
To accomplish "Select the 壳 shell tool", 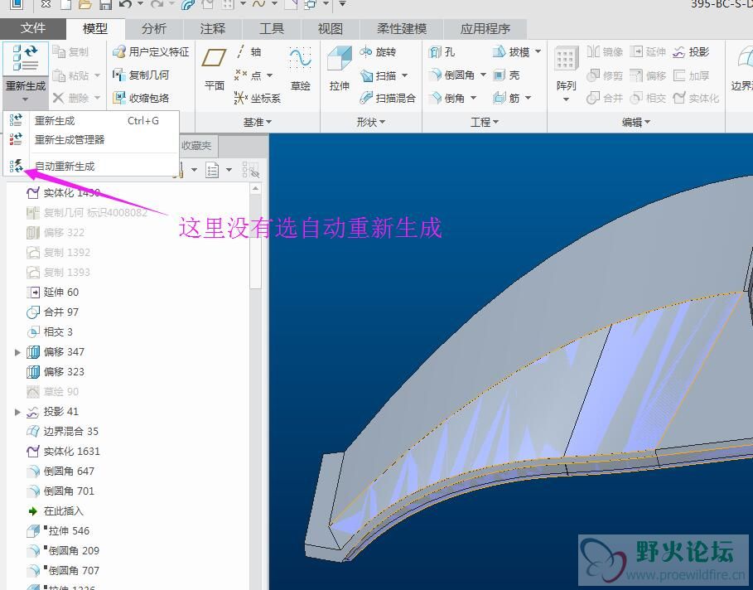I will (x=507, y=75).
